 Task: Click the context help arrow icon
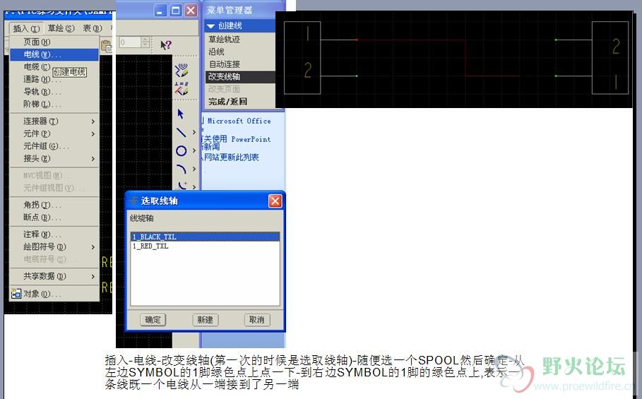[x=166, y=44]
